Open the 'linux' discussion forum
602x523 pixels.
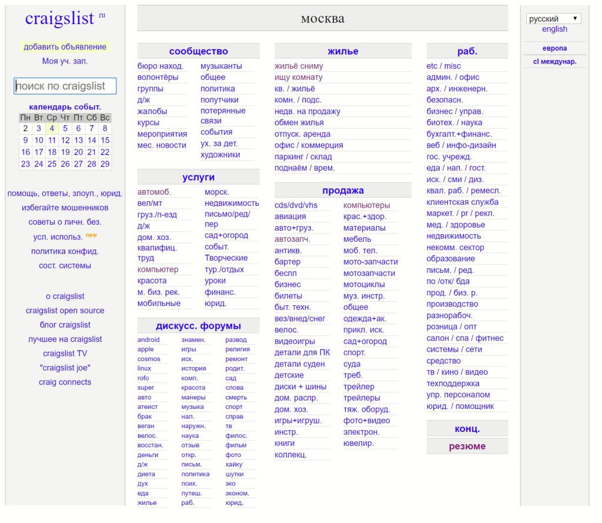144,368
